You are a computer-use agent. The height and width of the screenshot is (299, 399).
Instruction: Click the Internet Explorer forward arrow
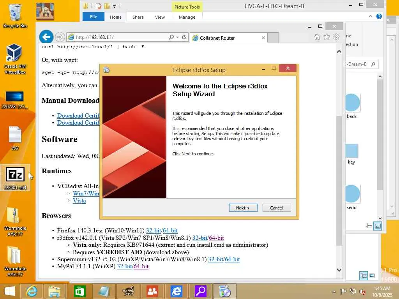click(60, 37)
